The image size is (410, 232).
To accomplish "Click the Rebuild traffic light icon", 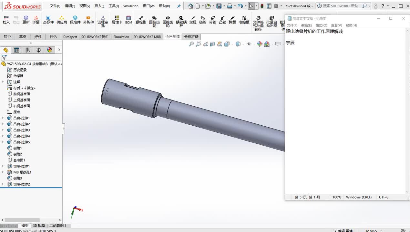I will (x=262, y=6).
